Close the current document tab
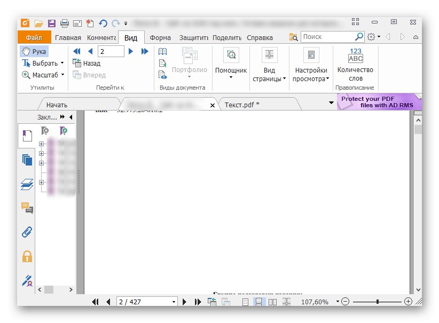 [213, 105]
